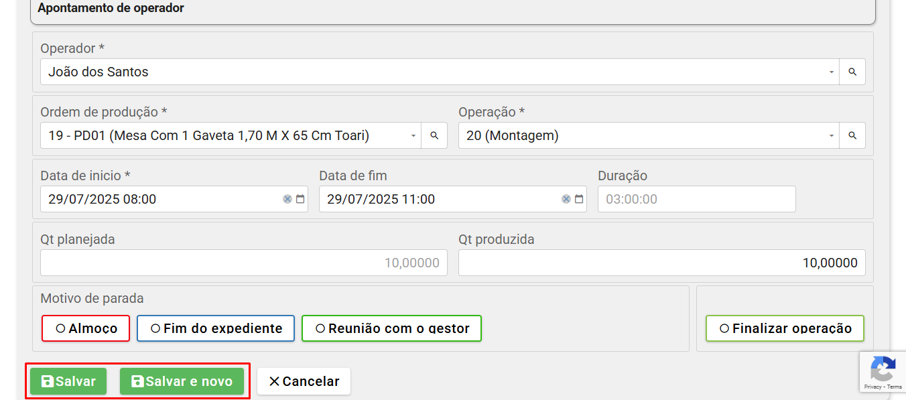Click the search icon next to Operação field
The height and width of the screenshot is (400, 906).
click(x=852, y=135)
